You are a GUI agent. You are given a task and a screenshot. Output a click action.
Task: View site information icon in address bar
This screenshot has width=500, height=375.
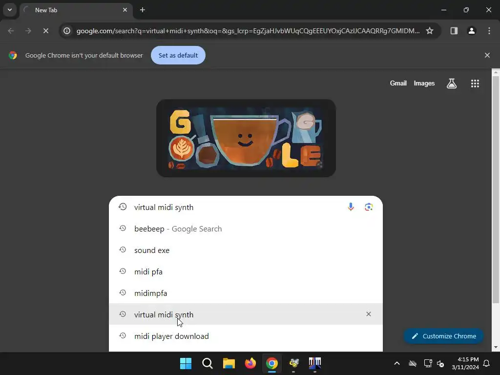66,31
